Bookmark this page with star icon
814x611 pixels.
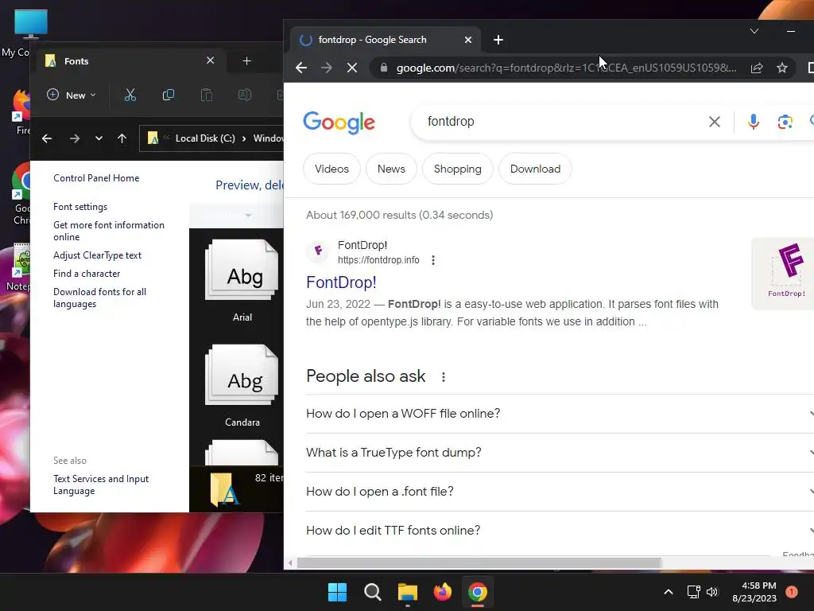(782, 68)
